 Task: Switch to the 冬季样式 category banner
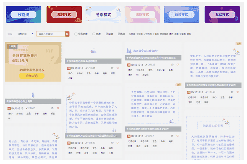(103, 15)
